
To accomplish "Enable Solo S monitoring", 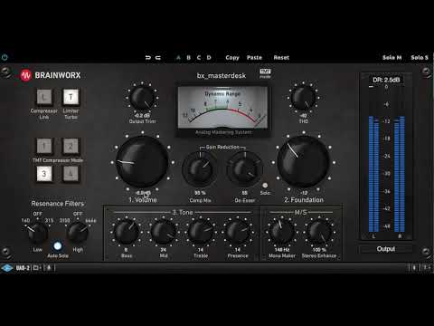I will pos(420,57).
